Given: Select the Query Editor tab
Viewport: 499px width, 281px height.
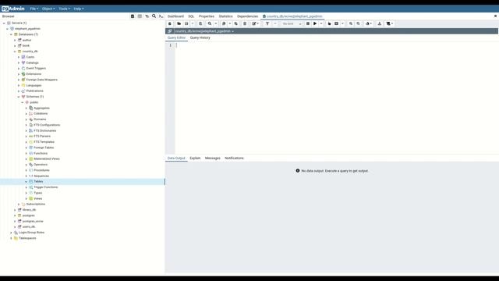Looking at the screenshot, I should (176, 37).
